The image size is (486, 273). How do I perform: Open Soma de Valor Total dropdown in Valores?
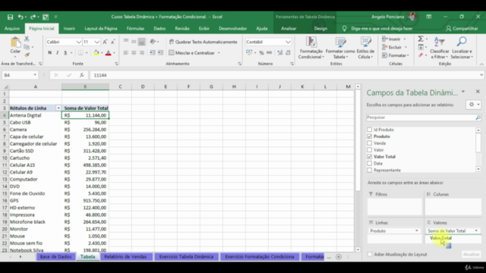tap(476, 231)
